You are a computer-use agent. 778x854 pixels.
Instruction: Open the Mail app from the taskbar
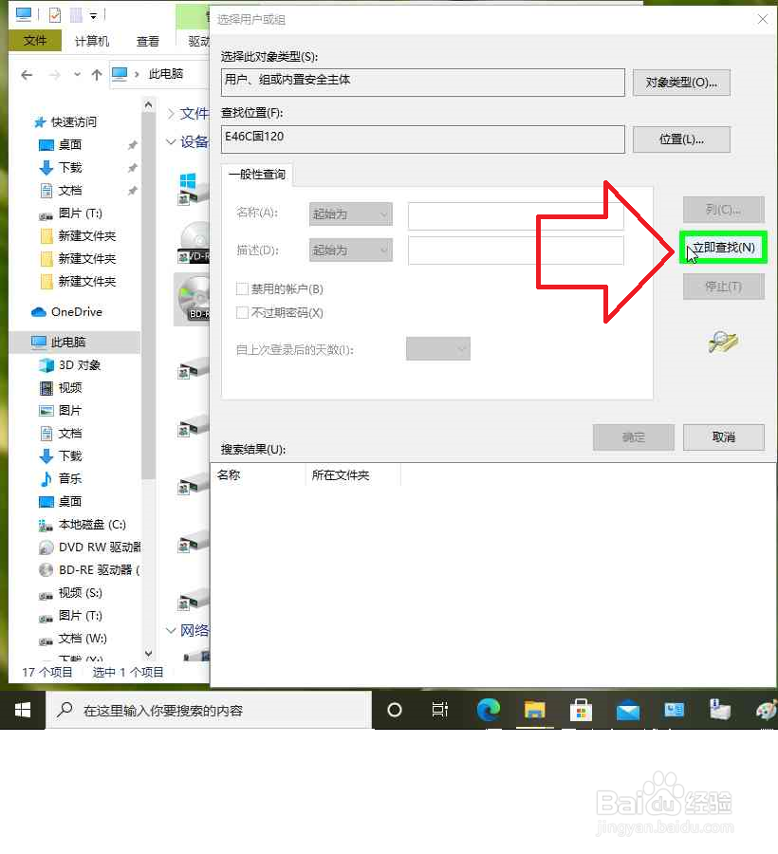[x=627, y=710]
